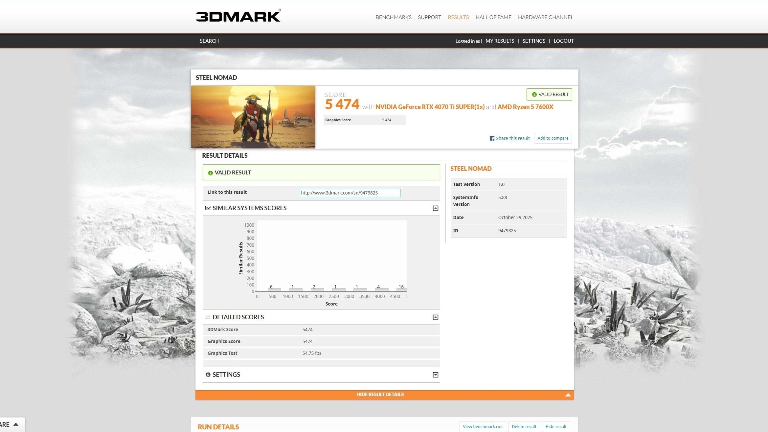Click the Facebook share icon
768x432 pixels.
click(x=492, y=139)
